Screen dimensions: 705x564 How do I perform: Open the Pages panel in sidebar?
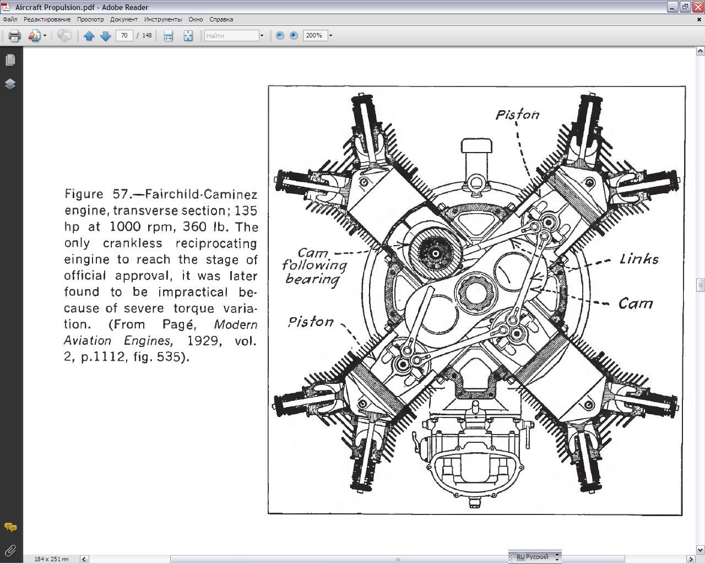pyautogui.click(x=10, y=60)
